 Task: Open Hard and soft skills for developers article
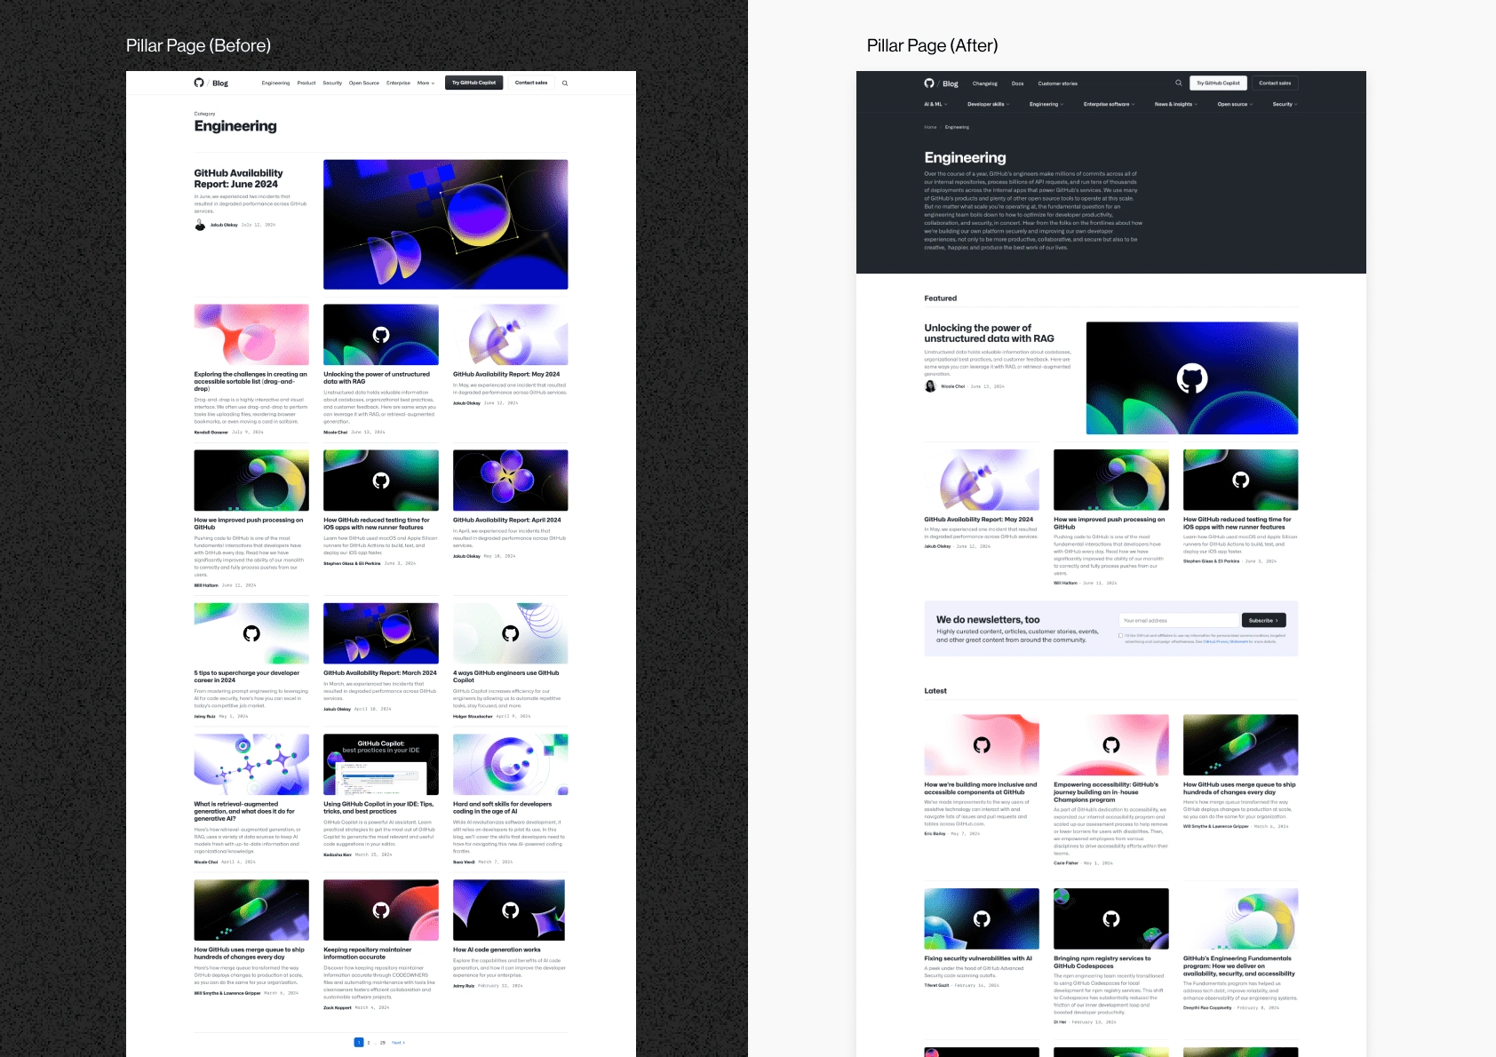click(502, 807)
